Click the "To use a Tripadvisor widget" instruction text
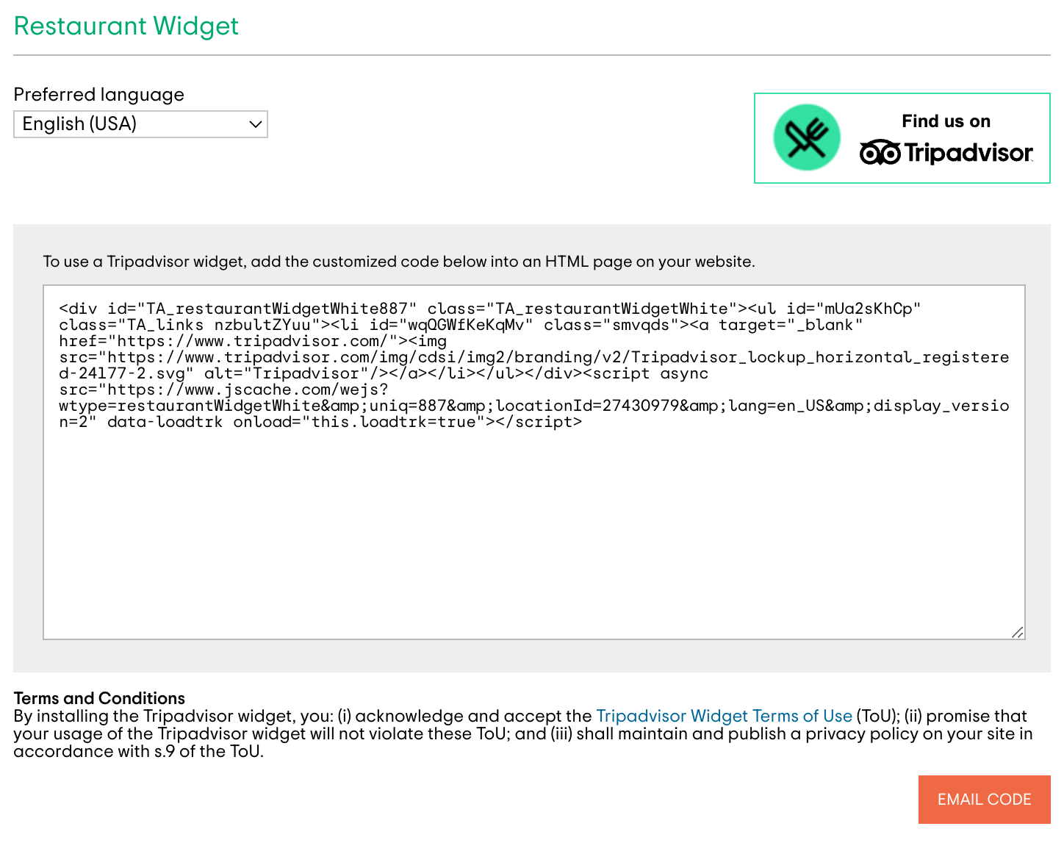Viewport: 1064px width, 854px height. click(399, 262)
